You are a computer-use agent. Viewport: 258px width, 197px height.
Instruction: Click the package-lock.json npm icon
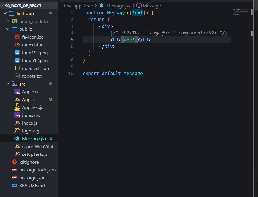pyautogui.click(x=14, y=169)
